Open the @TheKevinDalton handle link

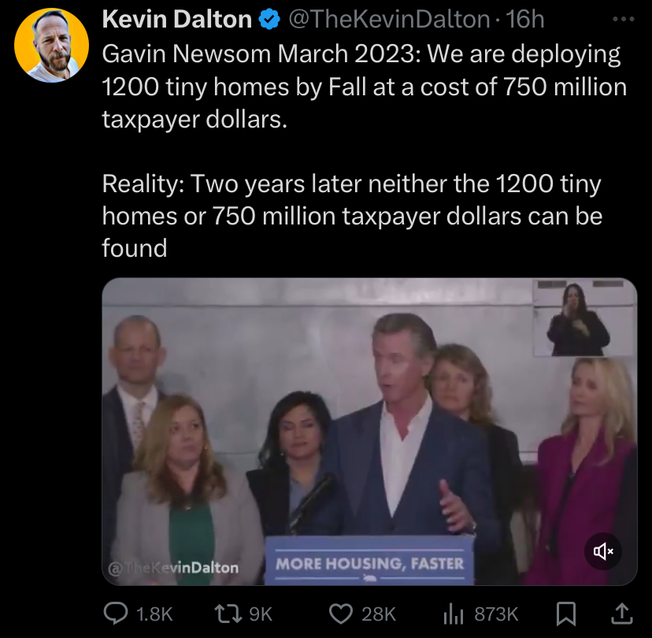[389, 19]
